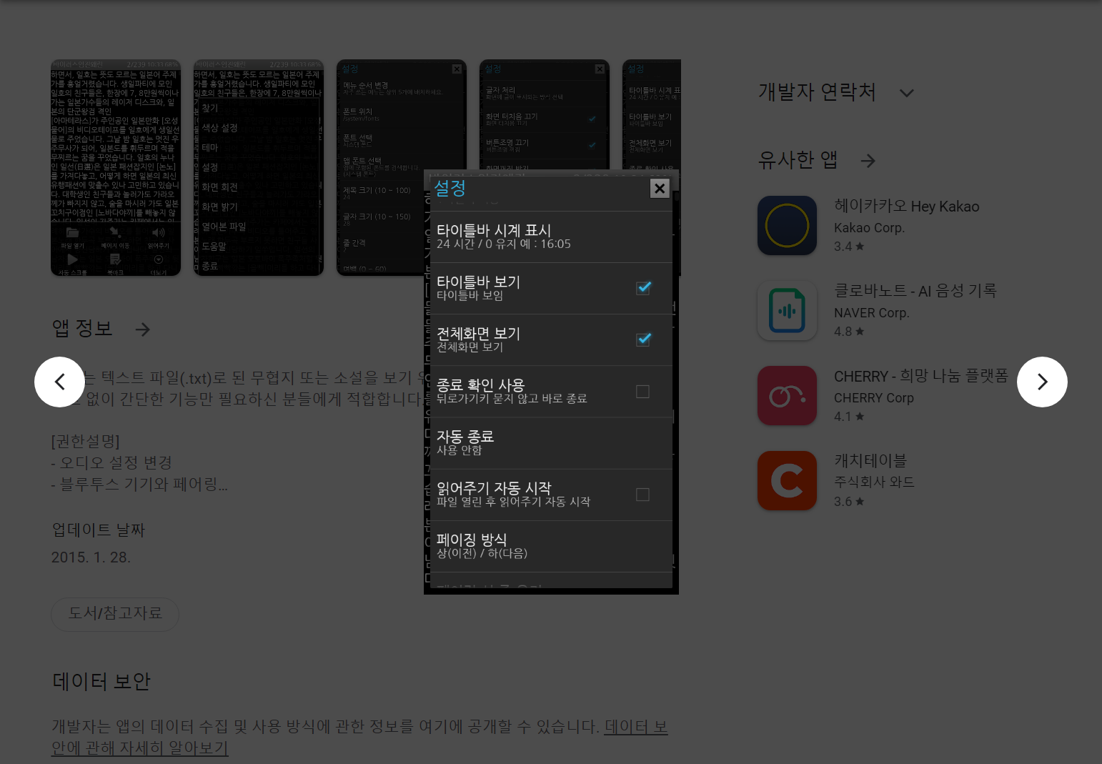The height and width of the screenshot is (764, 1102).
Task: Enable the 읽어주기 자동 시작 checkbox
Action: tap(643, 495)
